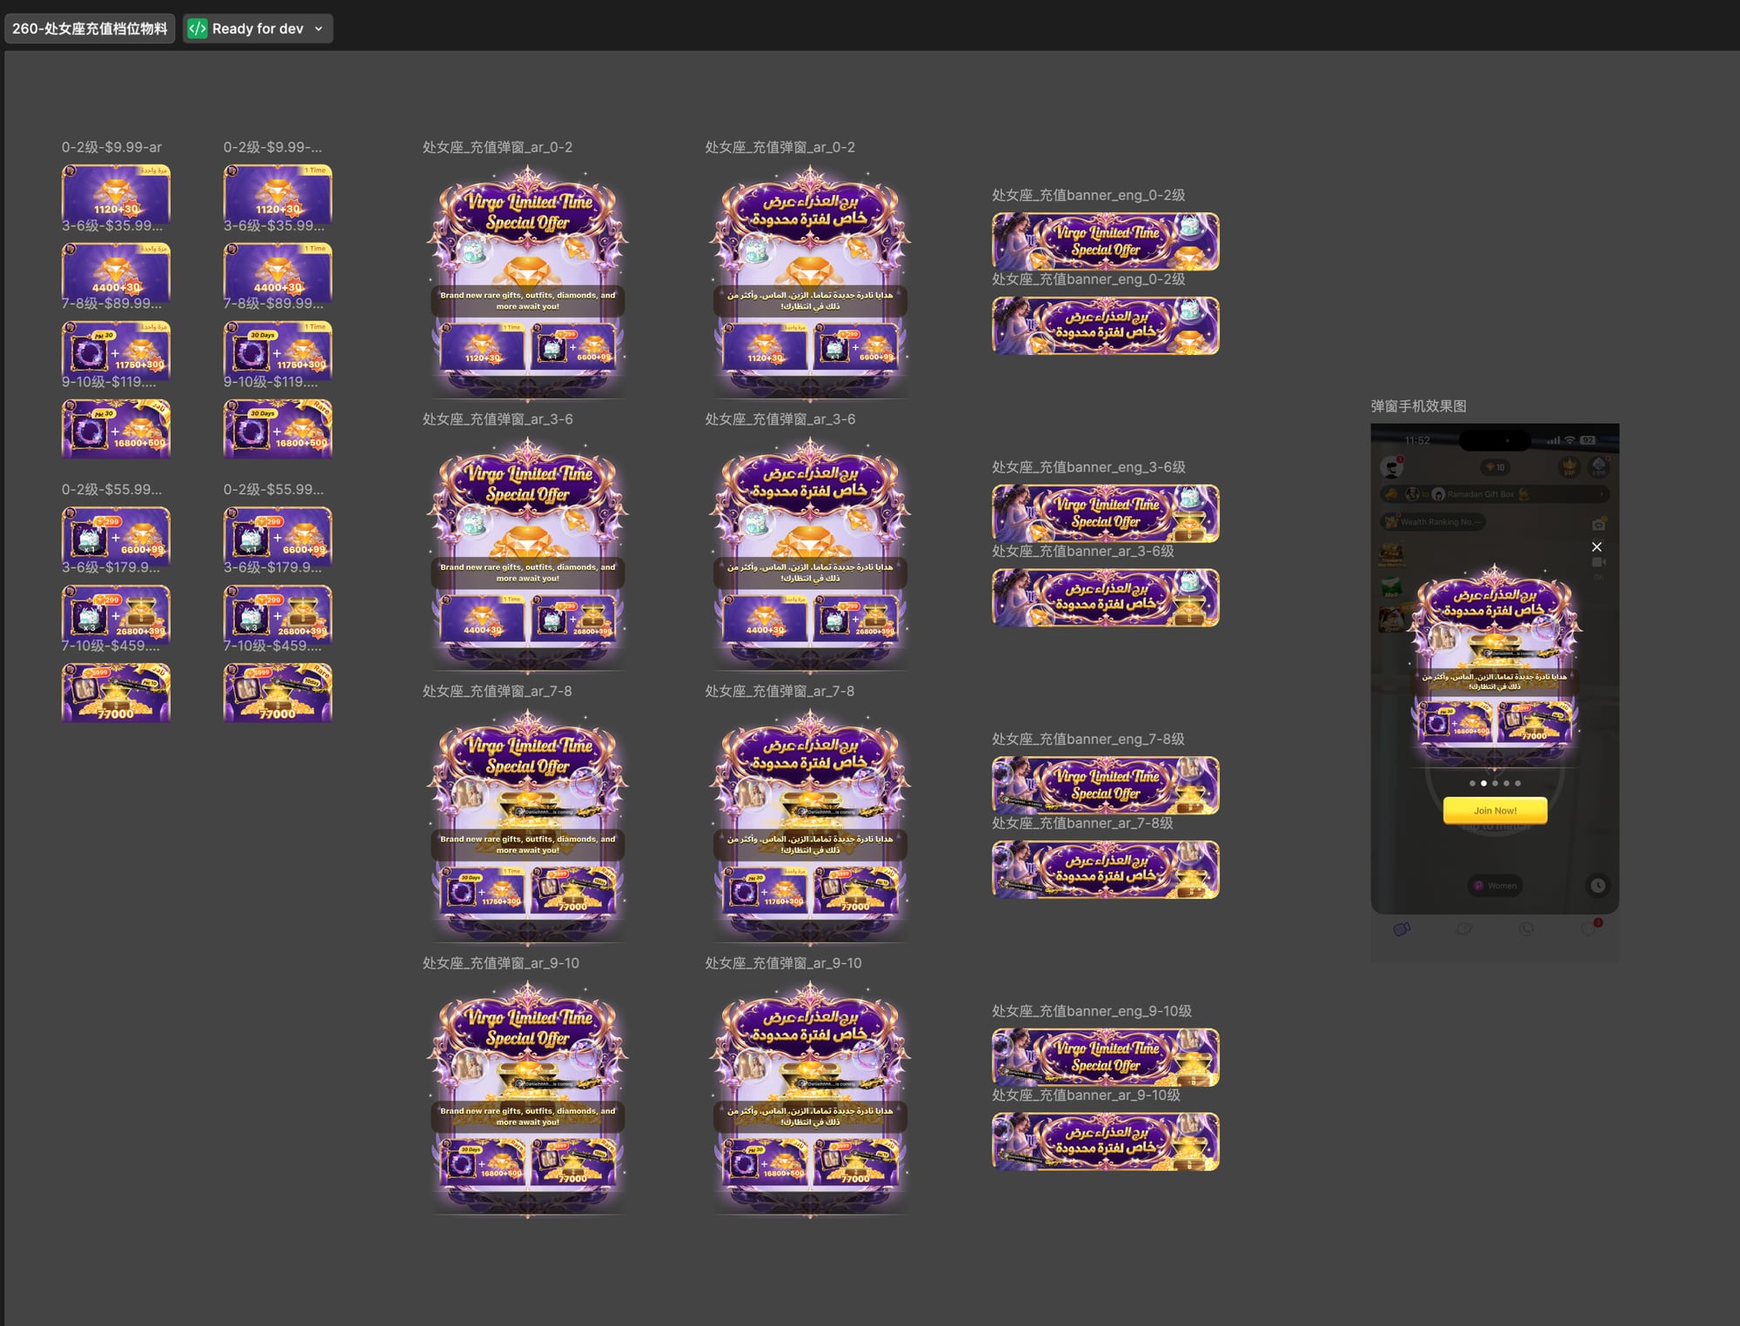Image resolution: width=1740 pixels, height=1326 pixels.
Task: Select banner image under 处女座_充值banner_eng_3-6级 label
Action: (1106, 513)
